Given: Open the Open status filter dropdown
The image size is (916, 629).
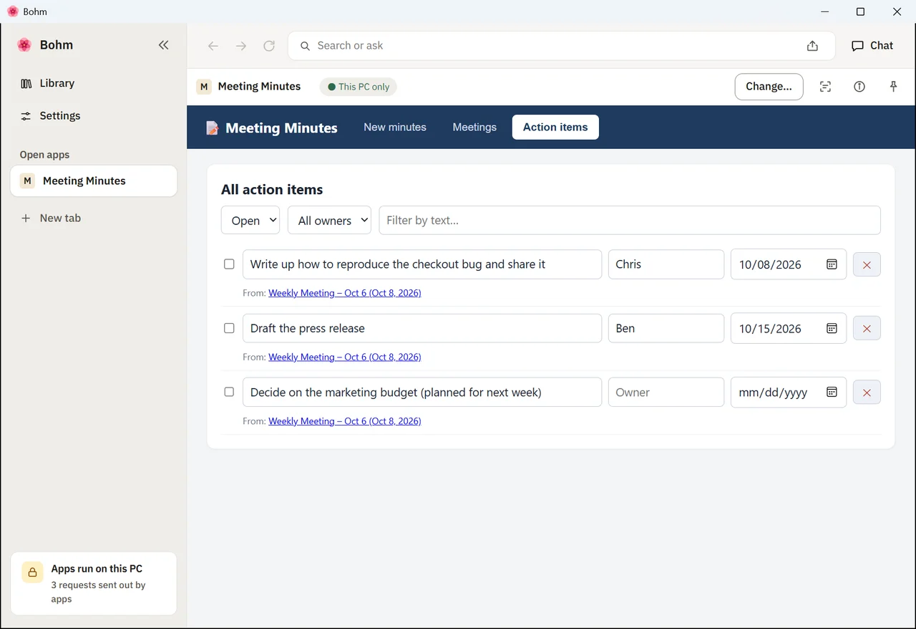Looking at the screenshot, I should (250, 221).
